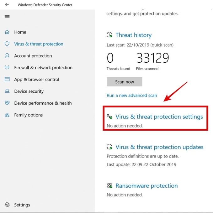Select the Virus & threat protection shield icon

point(7,44)
